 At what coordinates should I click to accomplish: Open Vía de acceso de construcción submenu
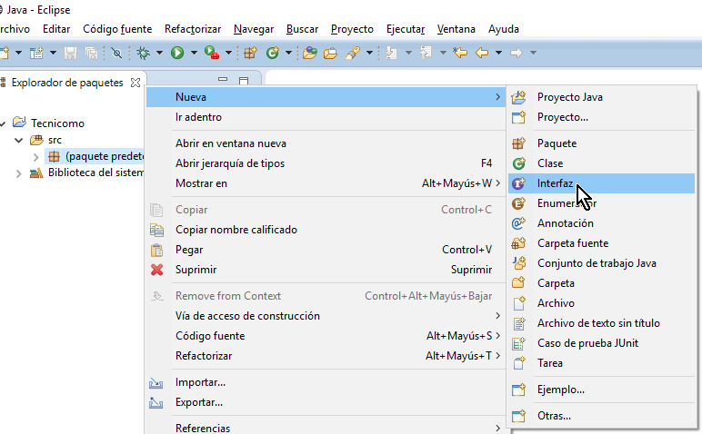pos(326,316)
